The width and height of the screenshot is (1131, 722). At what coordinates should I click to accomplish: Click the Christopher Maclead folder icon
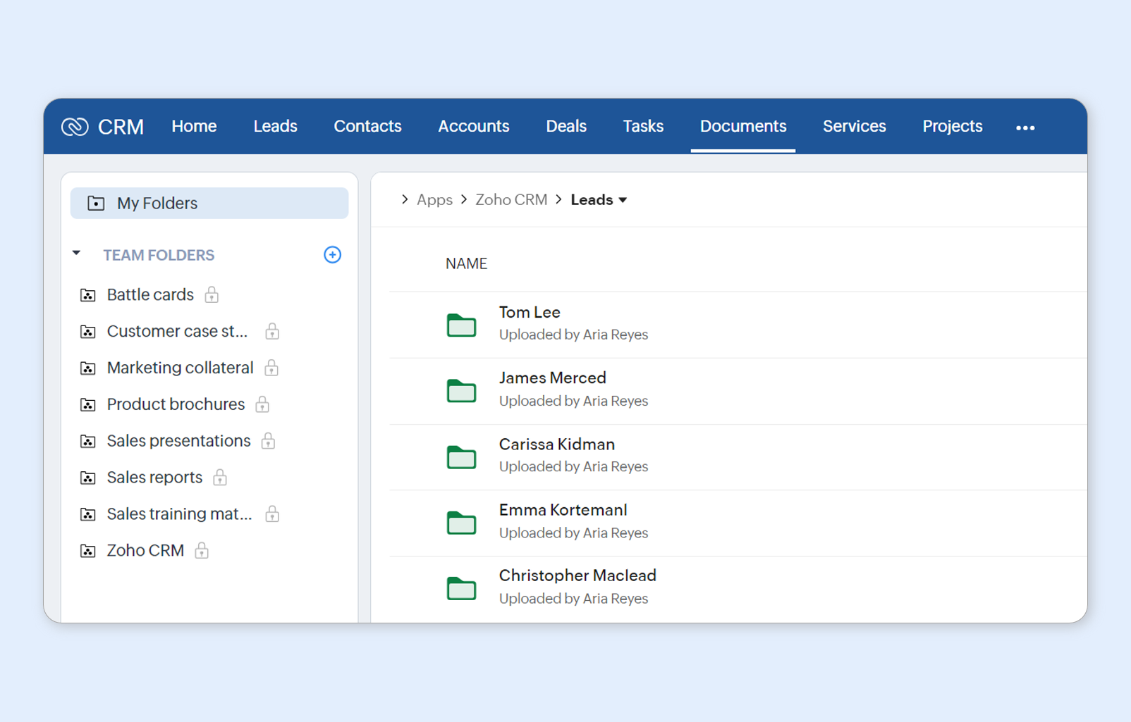[x=461, y=588]
